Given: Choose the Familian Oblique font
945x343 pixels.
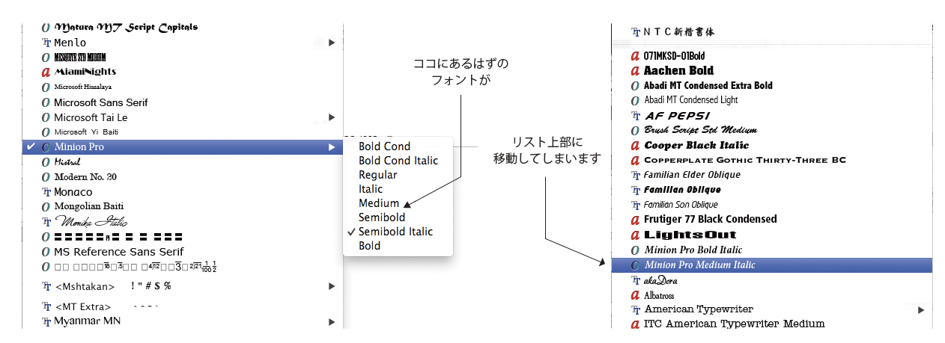Looking at the screenshot, I should click(x=682, y=190).
